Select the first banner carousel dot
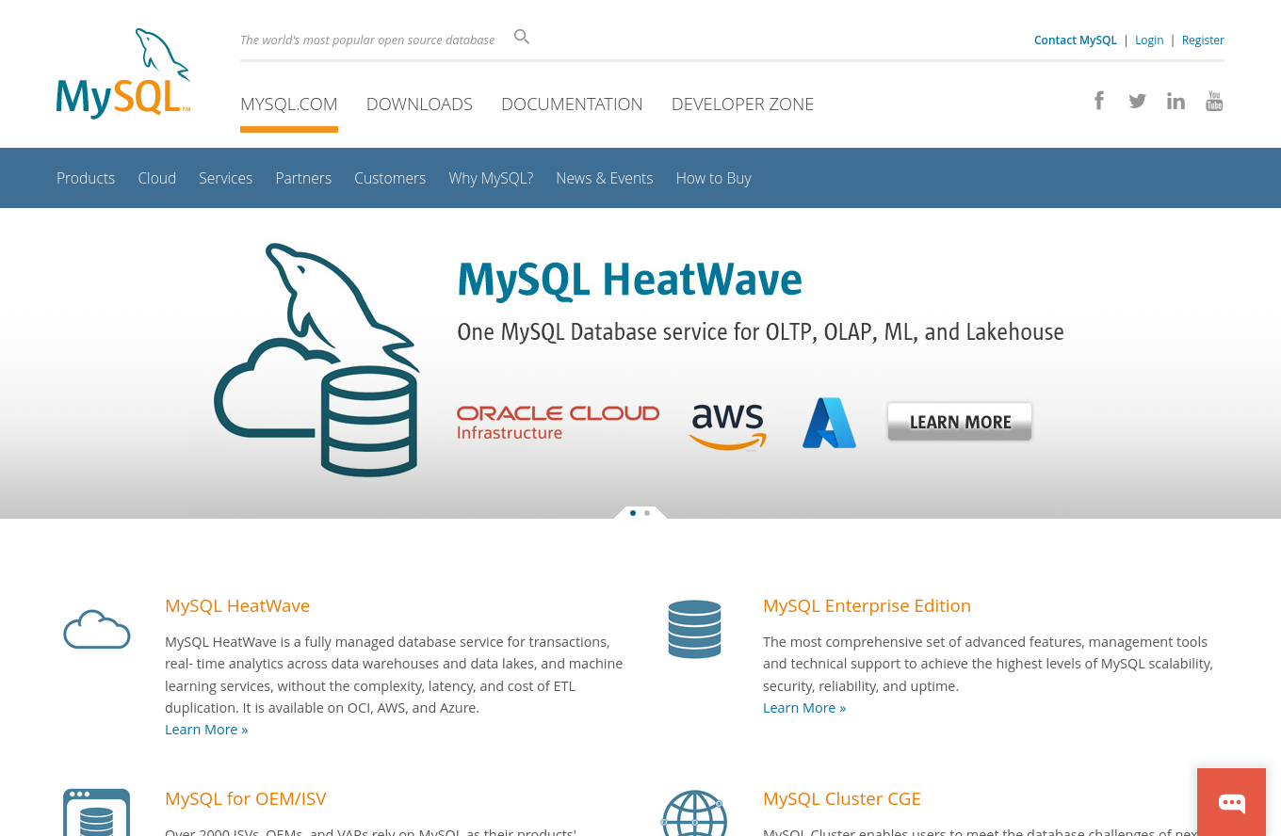 pos(633,513)
